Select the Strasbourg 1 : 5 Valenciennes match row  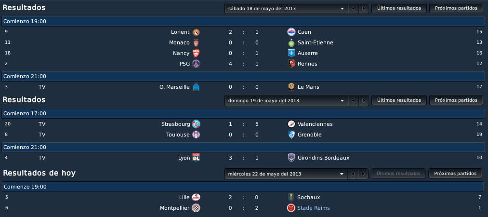point(243,124)
